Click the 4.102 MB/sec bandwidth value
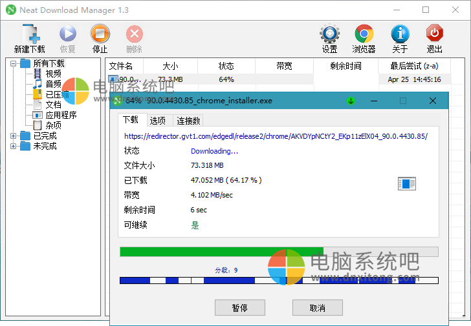Image resolution: width=471 pixels, height=326 pixels. point(212,195)
